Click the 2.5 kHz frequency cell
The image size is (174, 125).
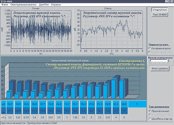(x=100, y=118)
